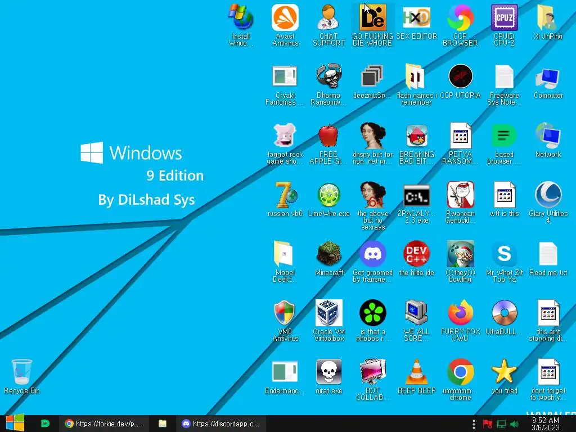Select LimeWire.exe on the desktop
Image resolution: width=576 pixels, height=432 pixels.
click(x=328, y=200)
